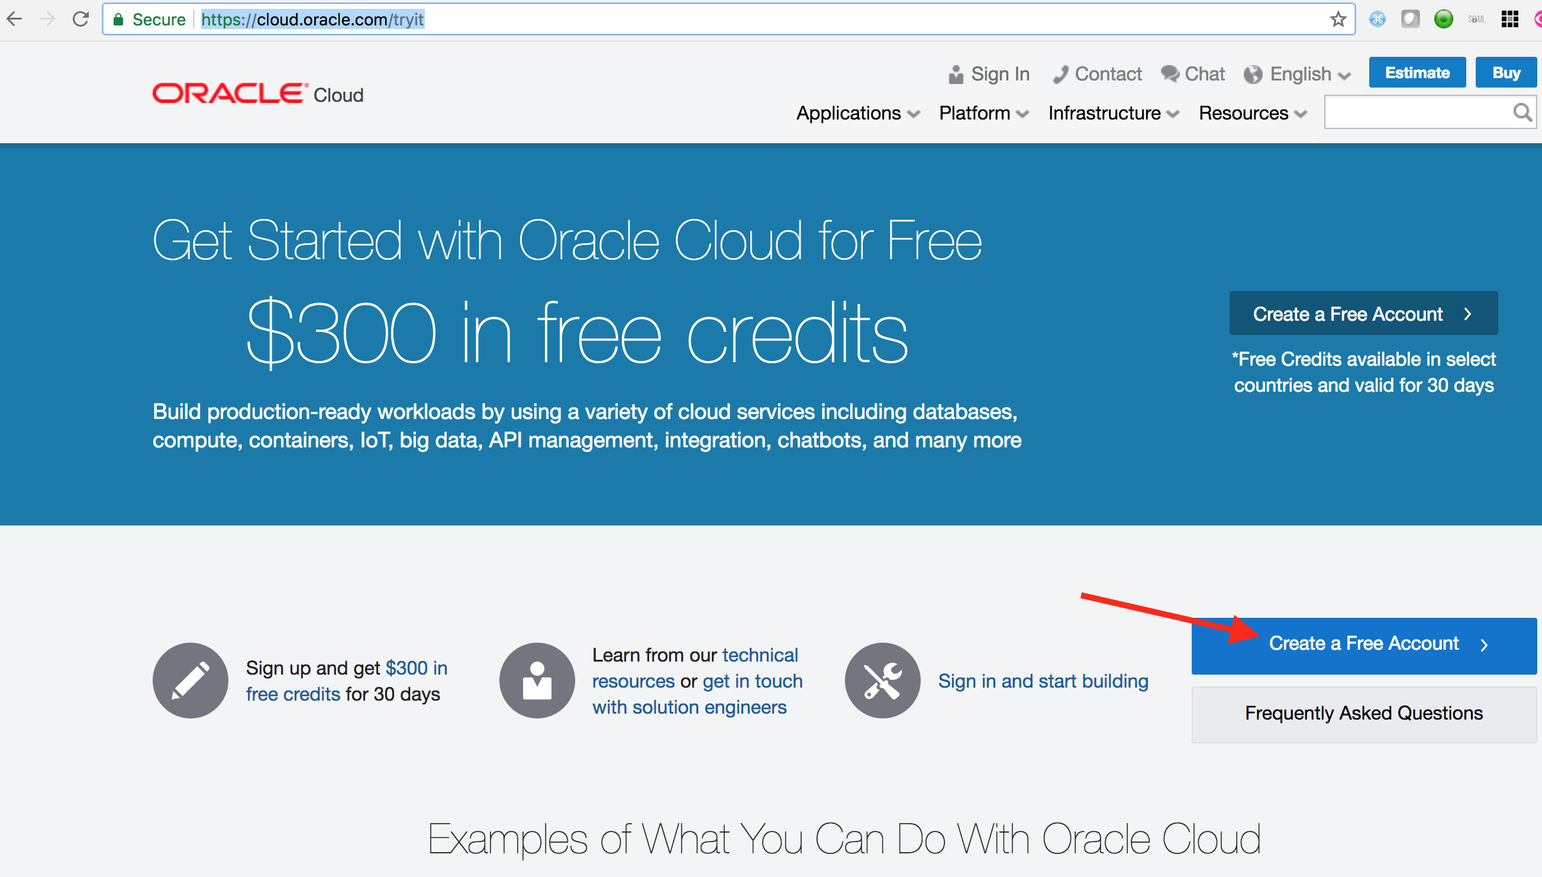Screen dimensions: 1542x877
Task: Click the pencil sign-up circle icon
Action: [x=191, y=680]
